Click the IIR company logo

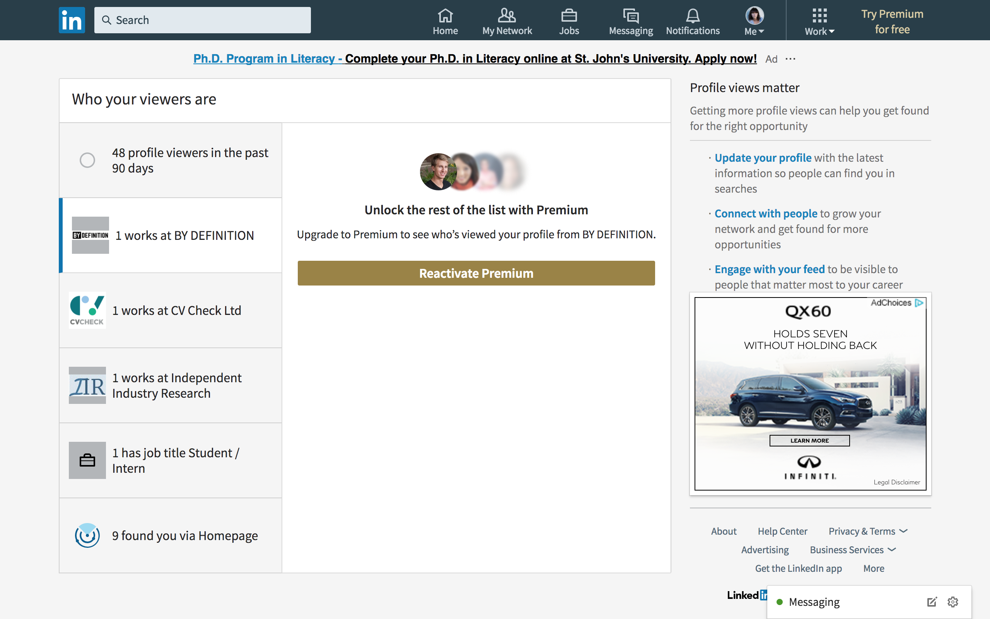[x=87, y=385]
